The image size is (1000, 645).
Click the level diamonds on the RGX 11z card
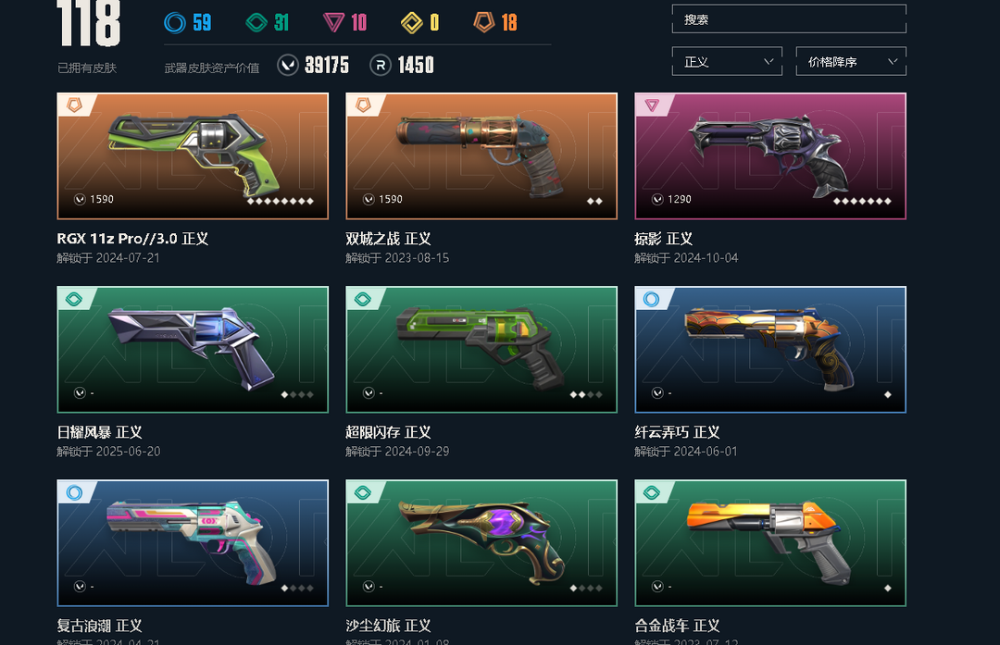(280, 201)
